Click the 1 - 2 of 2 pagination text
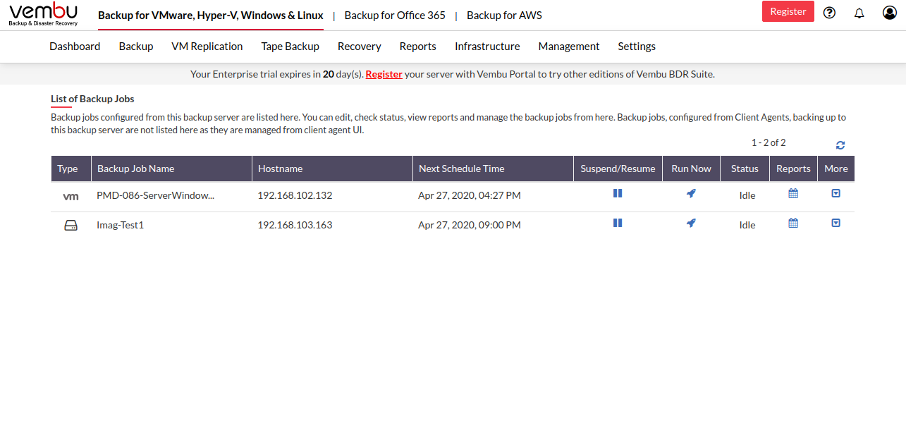The height and width of the screenshot is (447, 906). (x=769, y=142)
